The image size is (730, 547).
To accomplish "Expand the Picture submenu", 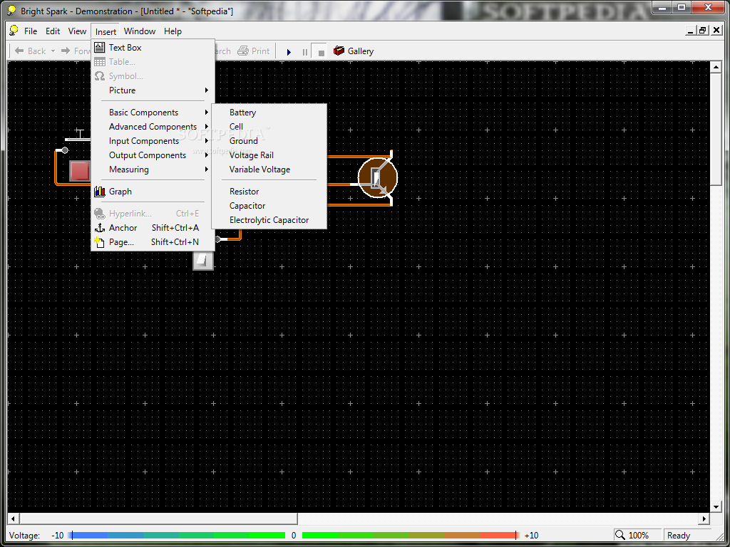I will [153, 90].
